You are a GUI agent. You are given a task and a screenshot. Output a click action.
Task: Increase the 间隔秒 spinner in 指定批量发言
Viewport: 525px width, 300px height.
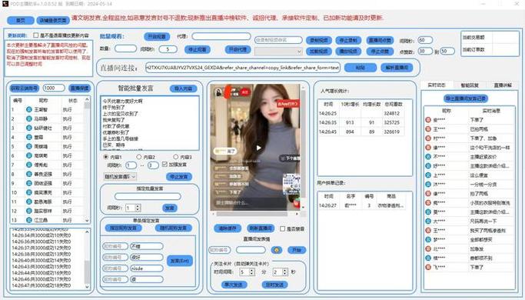[138, 206]
